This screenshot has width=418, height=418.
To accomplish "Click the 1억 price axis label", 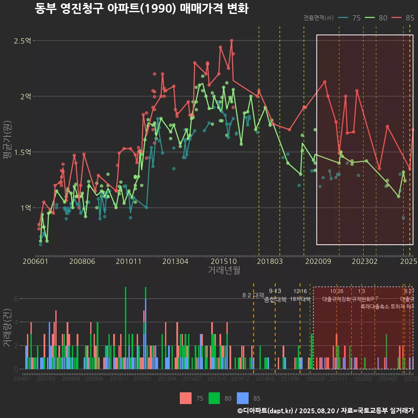I will point(26,208).
